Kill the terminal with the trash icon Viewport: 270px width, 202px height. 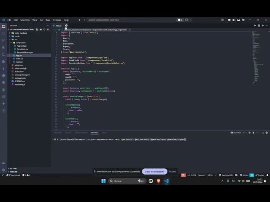253,133
